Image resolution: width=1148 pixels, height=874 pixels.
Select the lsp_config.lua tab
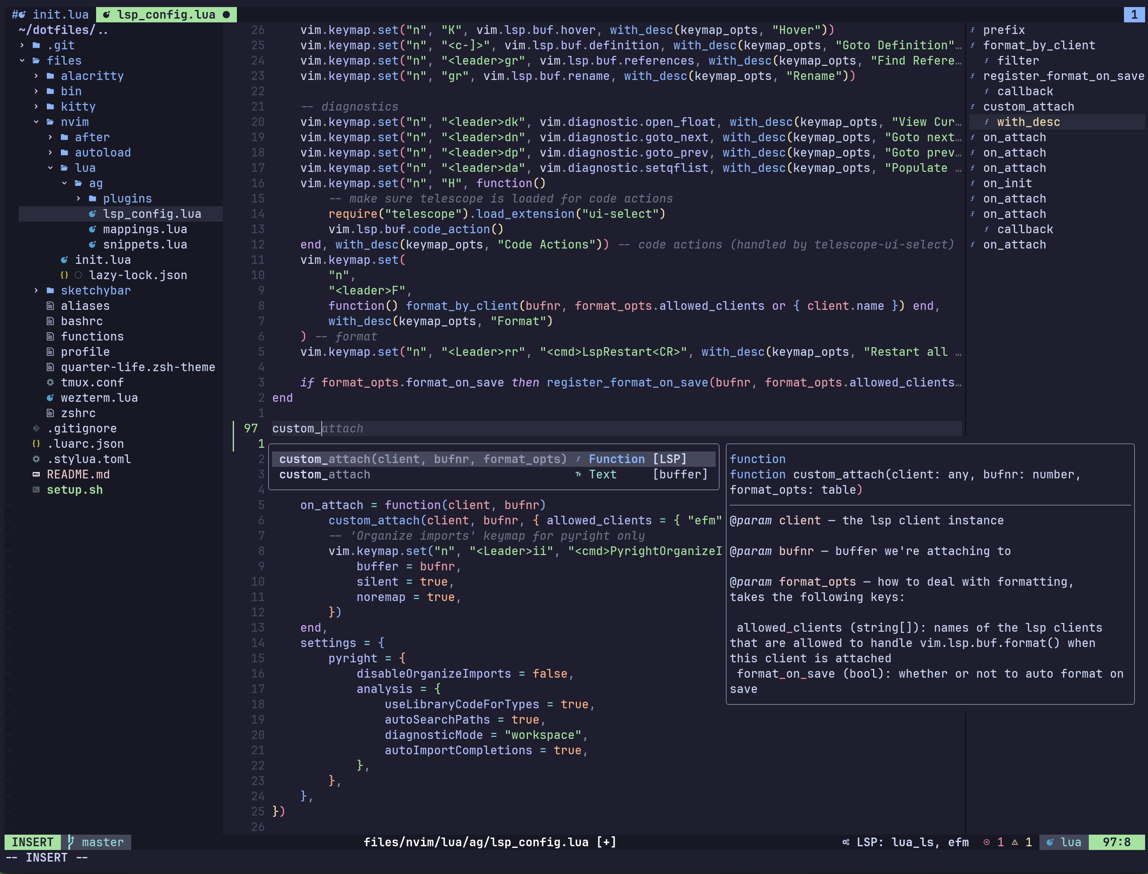(166, 14)
